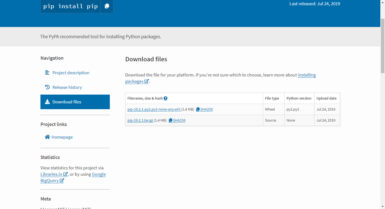This screenshot has width=385, height=209.
Task: Click the 'Meta' sidebar heading
Action: [x=46, y=199]
